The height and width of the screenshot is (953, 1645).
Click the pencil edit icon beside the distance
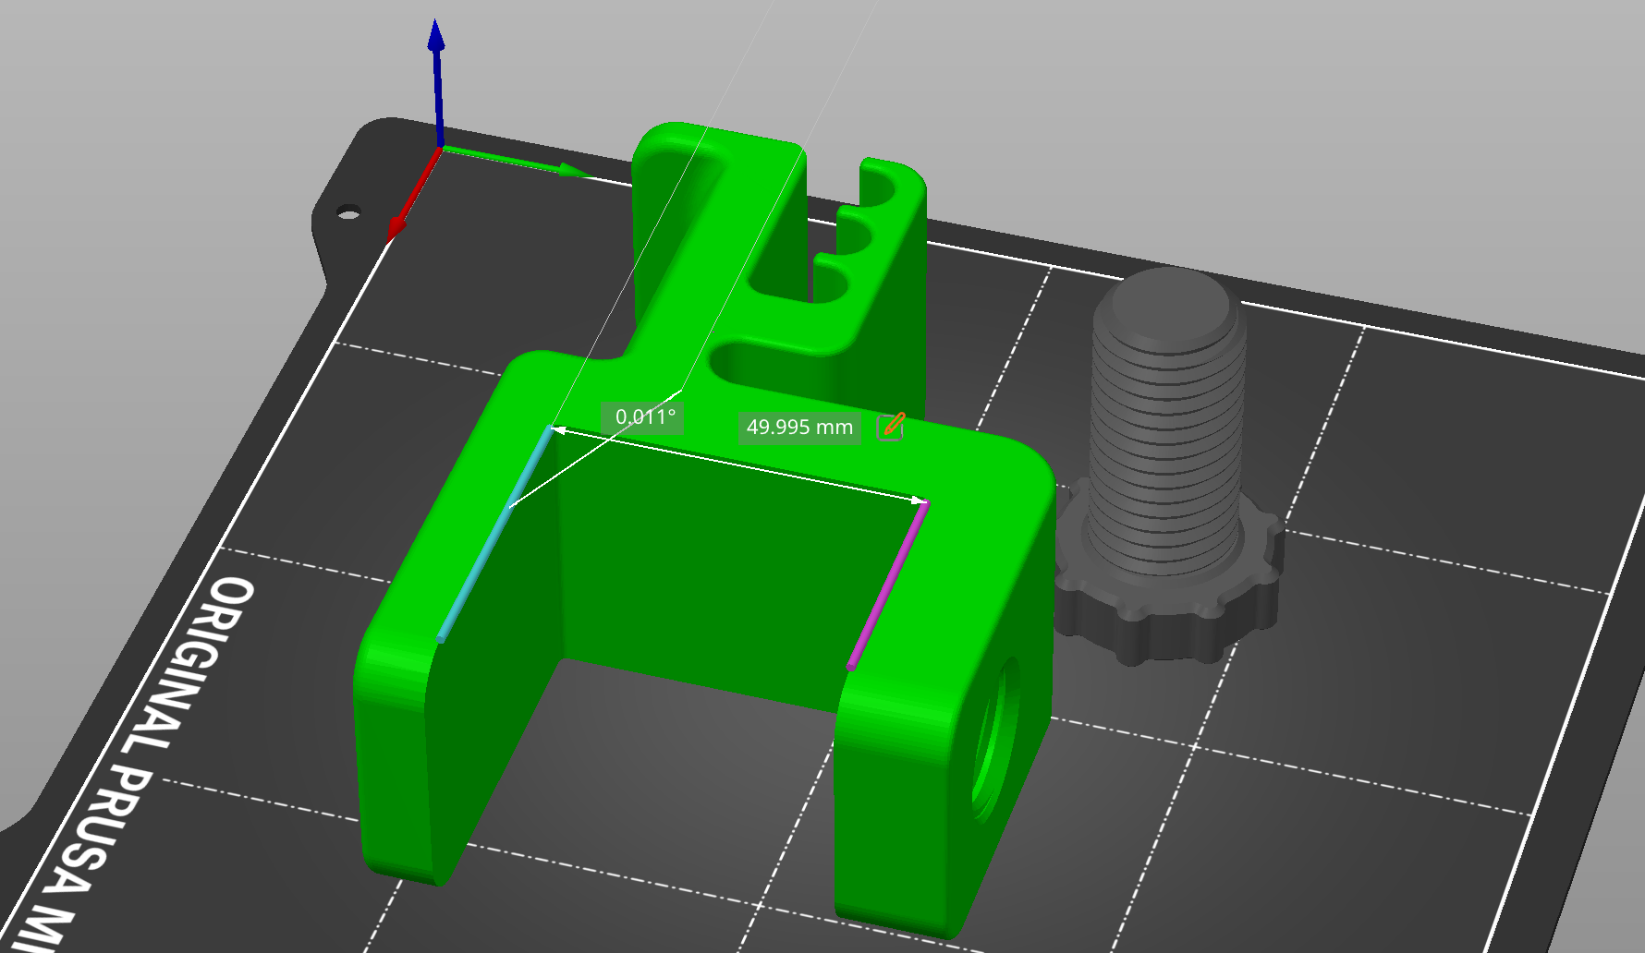click(890, 426)
